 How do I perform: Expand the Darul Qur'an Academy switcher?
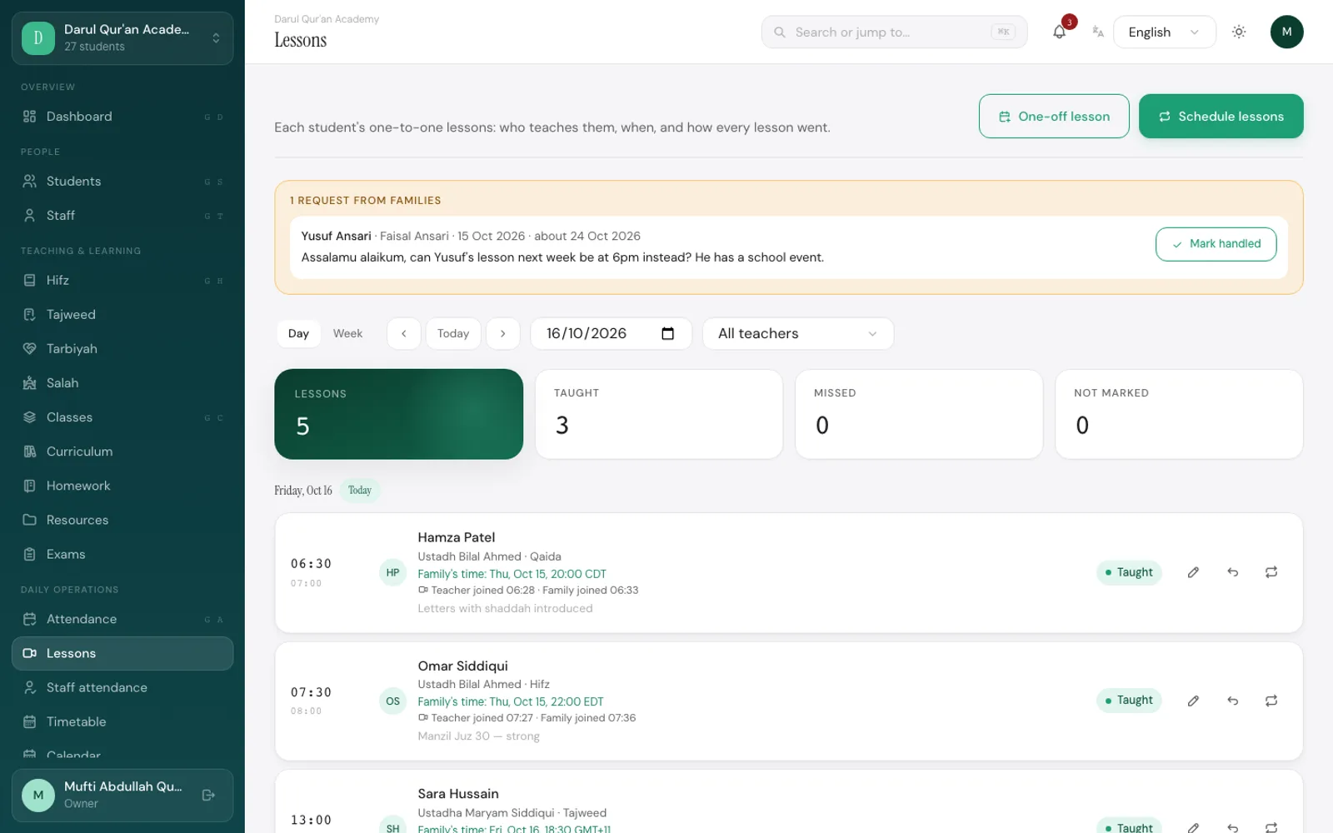pyautogui.click(x=122, y=38)
